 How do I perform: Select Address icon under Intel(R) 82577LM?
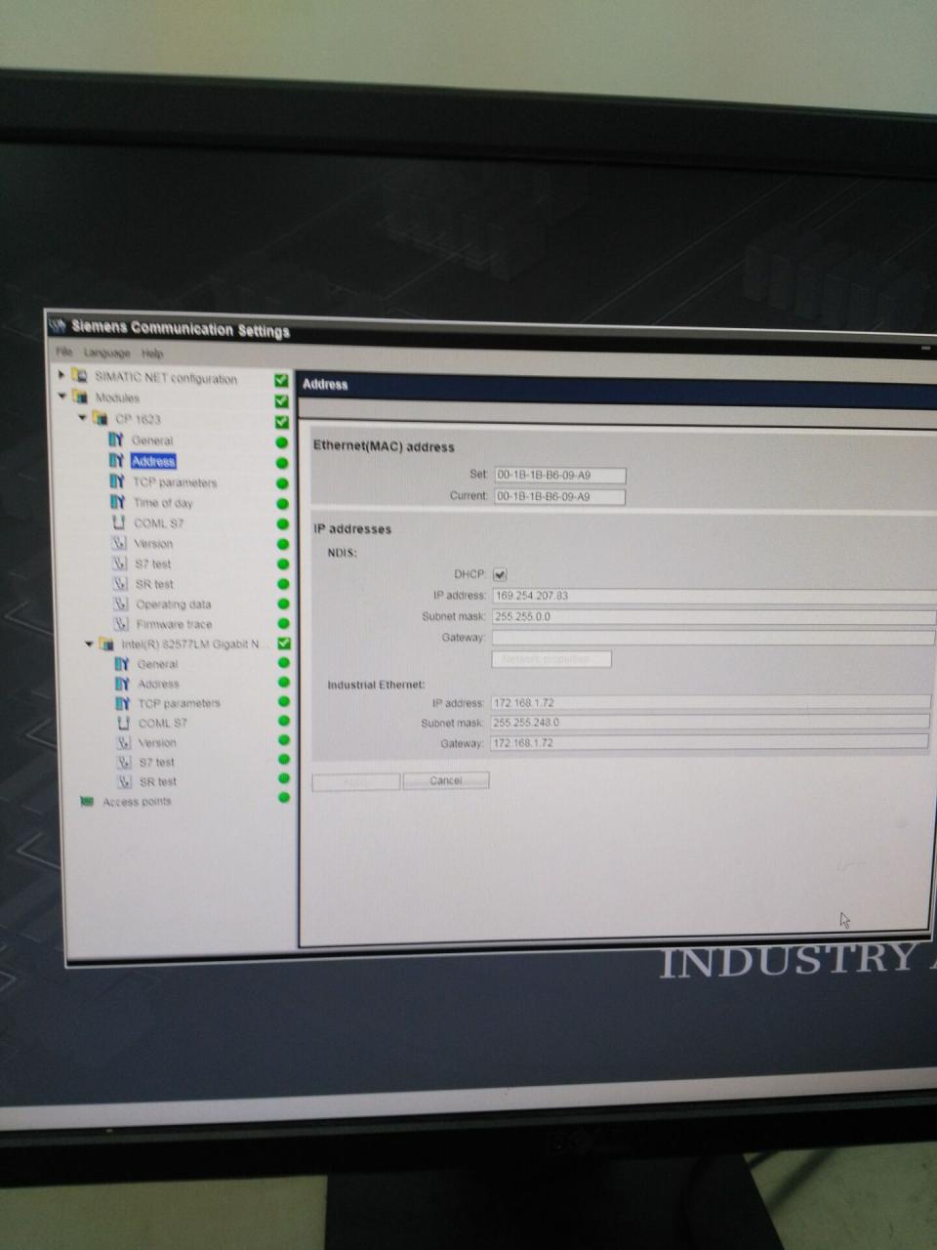click(x=122, y=684)
